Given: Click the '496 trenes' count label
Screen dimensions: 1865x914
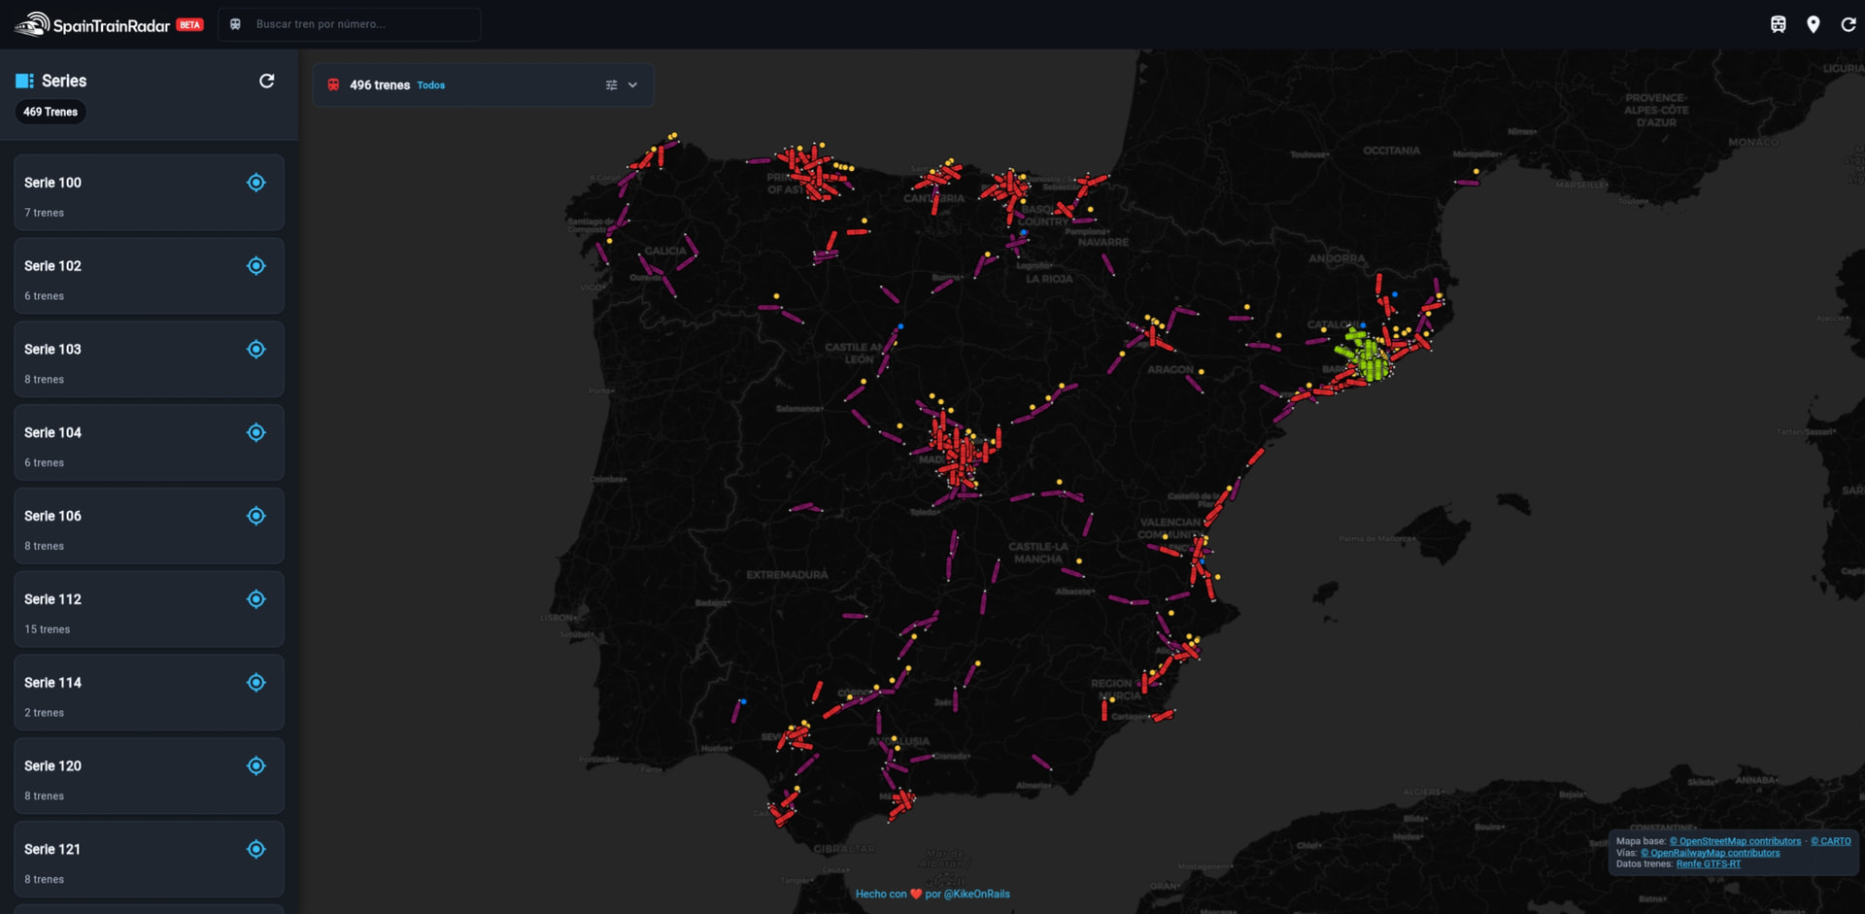Looking at the screenshot, I should click(380, 85).
